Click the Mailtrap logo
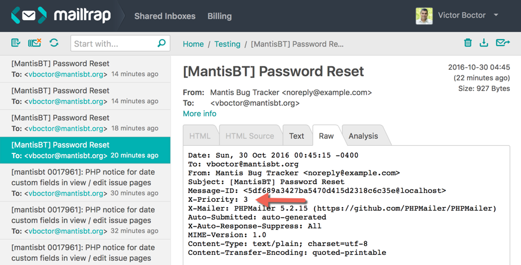The height and width of the screenshot is (265, 521). (61, 15)
